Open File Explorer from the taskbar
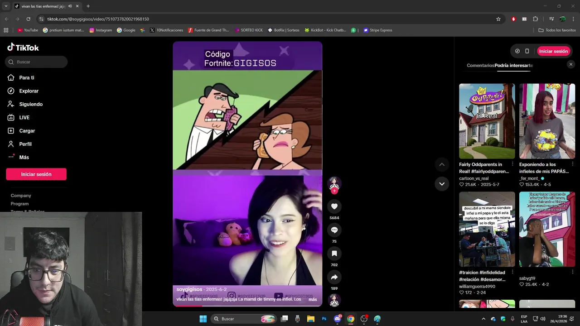 (311, 319)
